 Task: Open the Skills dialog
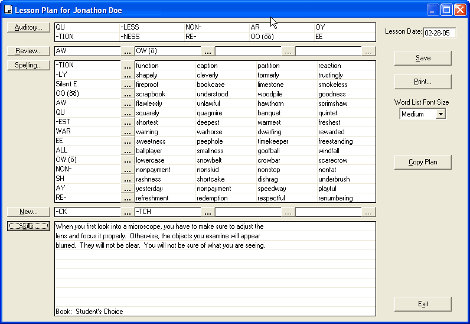[x=28, y=226]
